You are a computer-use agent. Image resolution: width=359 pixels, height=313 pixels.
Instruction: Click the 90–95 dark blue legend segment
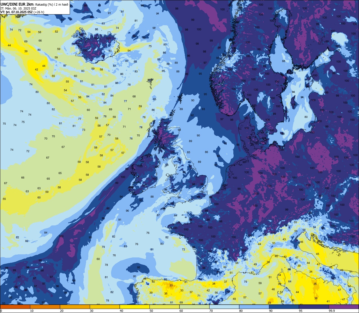pyautogui.click(x=284, y=307)
